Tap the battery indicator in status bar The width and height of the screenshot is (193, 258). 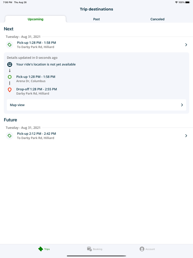(187, 2)
